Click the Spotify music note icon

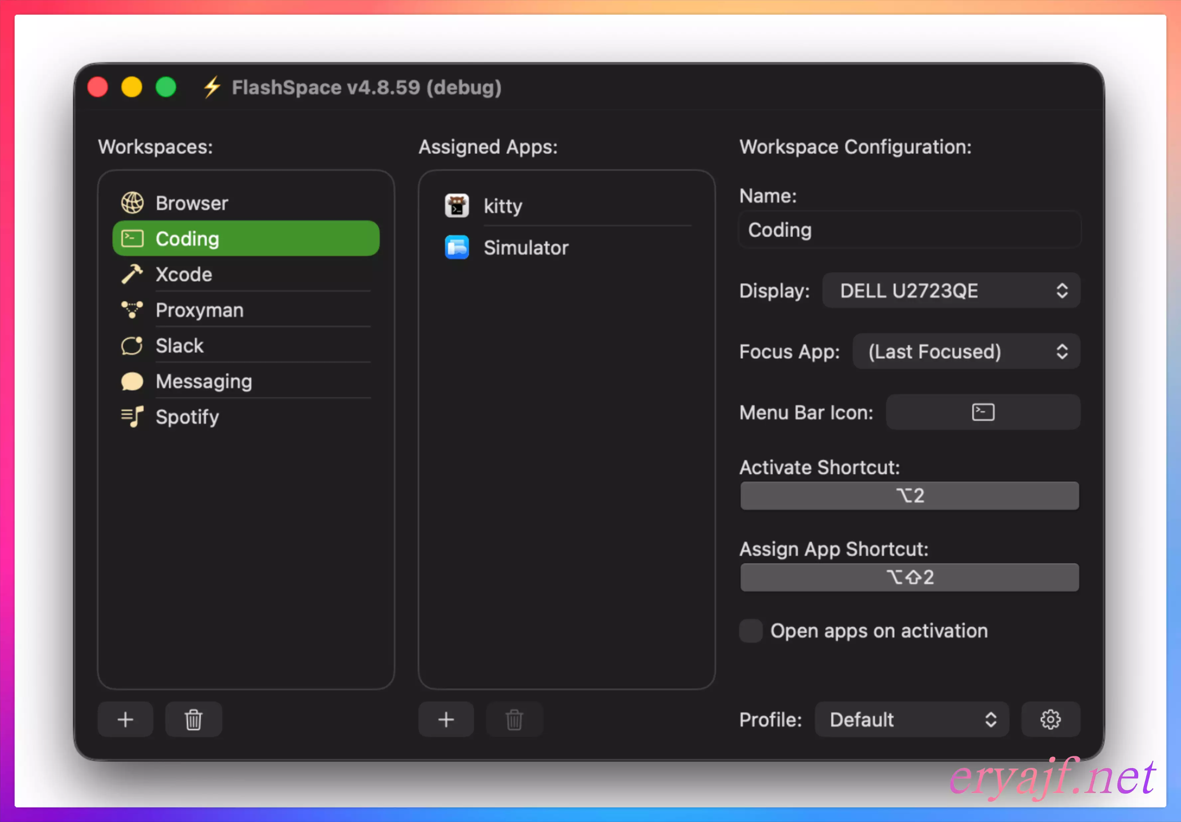click(132, 417)
